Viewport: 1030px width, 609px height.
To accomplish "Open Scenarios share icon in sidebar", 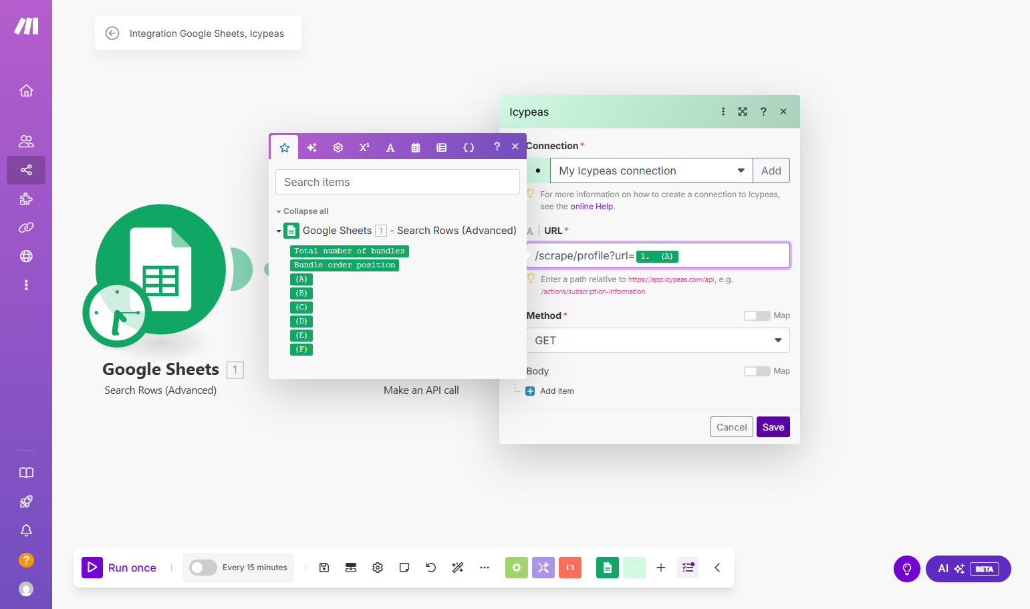I will (x=26, y=170).
